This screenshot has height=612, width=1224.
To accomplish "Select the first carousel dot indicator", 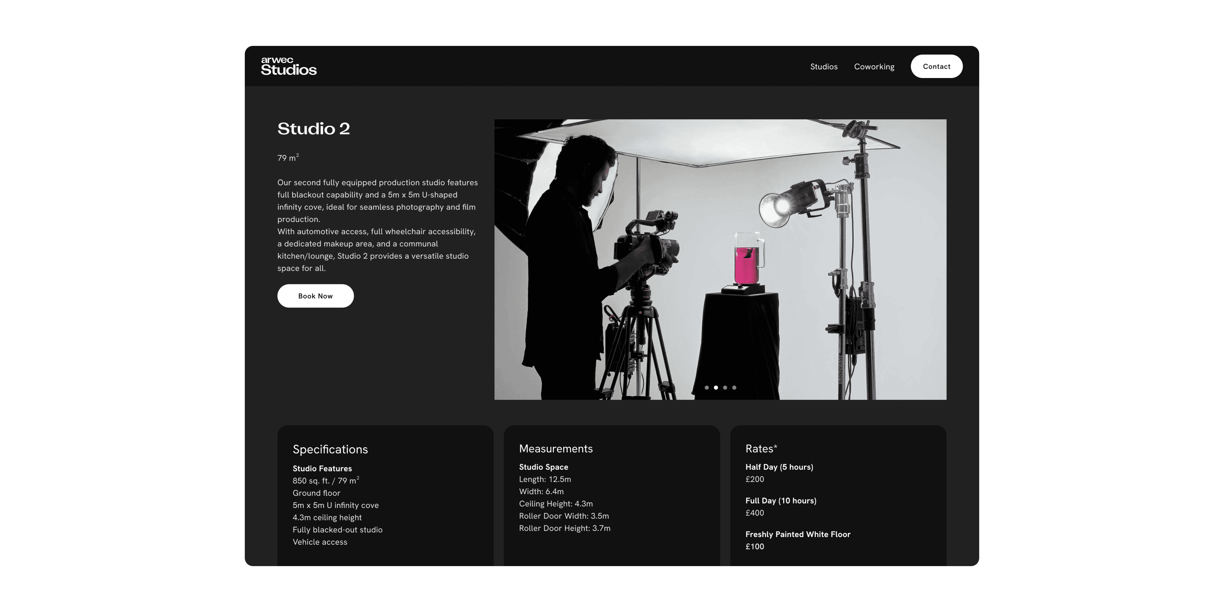I will 707,388.
